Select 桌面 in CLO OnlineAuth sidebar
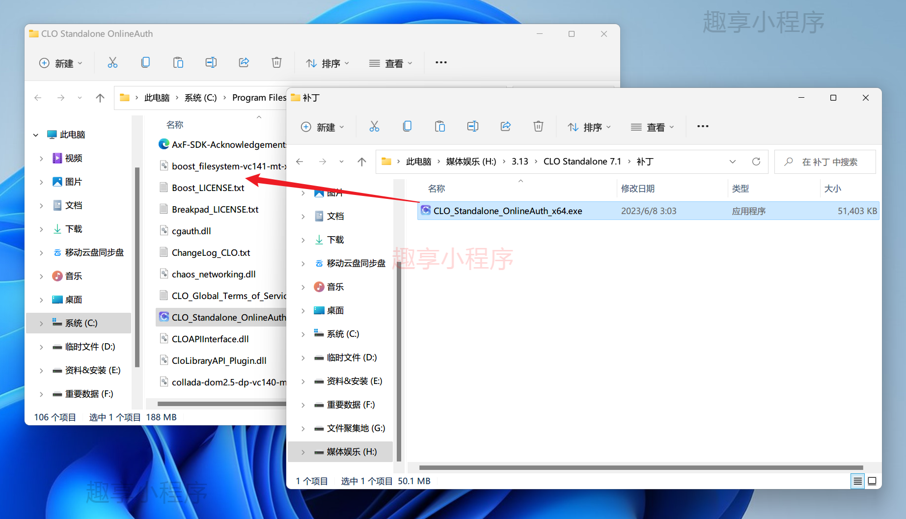This screenshot has width=906, height=519. tap(74, 300)
